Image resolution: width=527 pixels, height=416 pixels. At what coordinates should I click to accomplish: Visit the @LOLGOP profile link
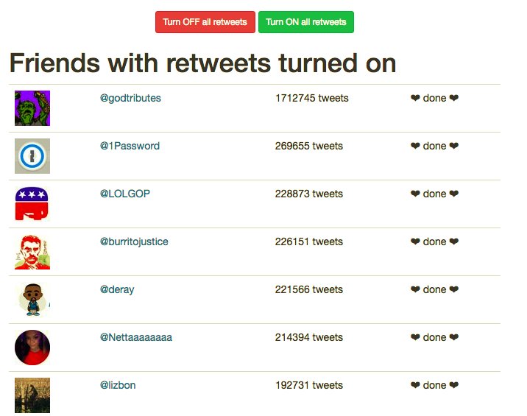coord(125,194)
